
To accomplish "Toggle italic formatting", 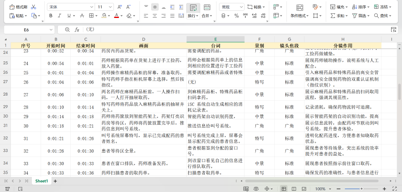I will click(x=59, y=16).
